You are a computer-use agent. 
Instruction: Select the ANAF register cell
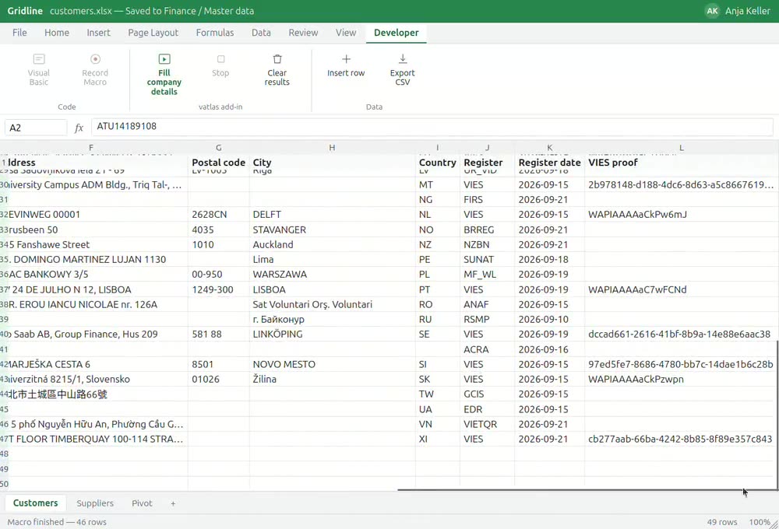(488, 304)
